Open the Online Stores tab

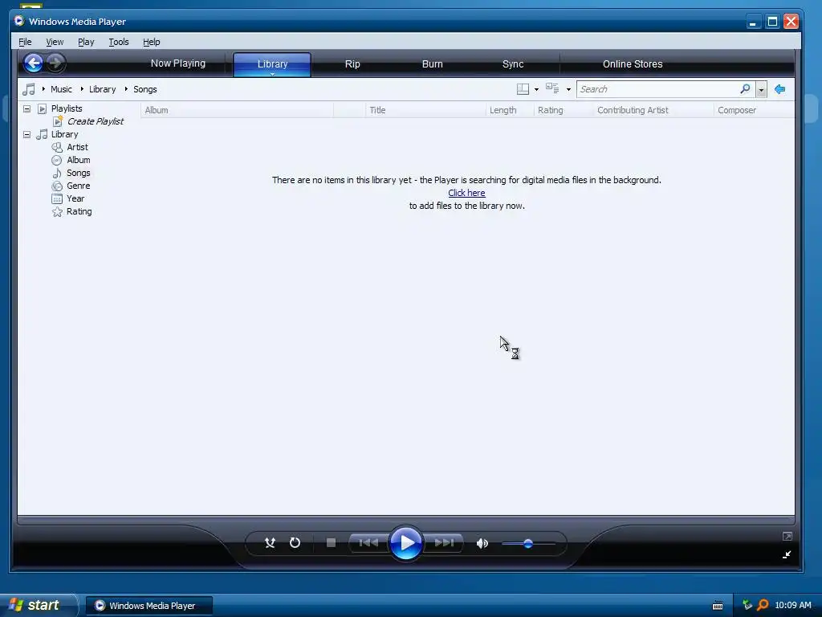633,64
